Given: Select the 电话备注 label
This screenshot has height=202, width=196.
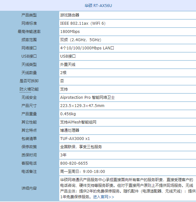Looking at the screenshot, I should (x=29, y=172).
